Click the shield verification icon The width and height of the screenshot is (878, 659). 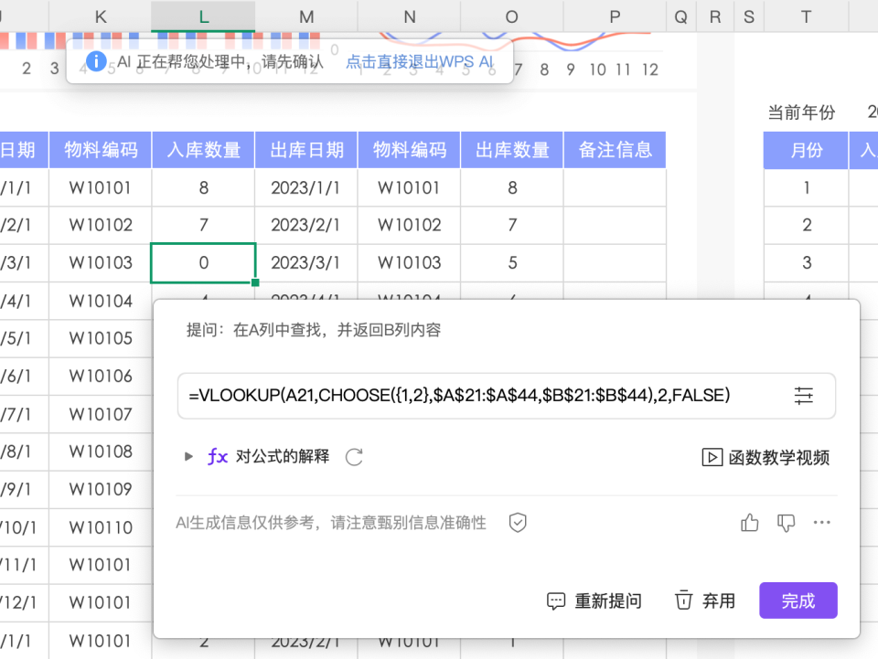(518, 523)
